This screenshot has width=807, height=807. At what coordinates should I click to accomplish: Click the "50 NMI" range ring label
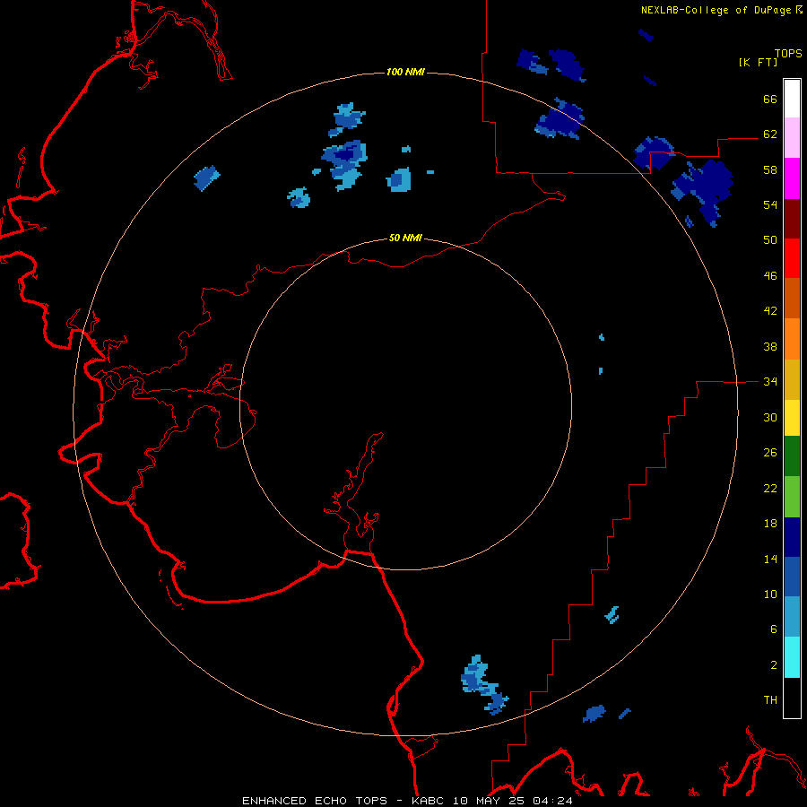pos(405,238)
